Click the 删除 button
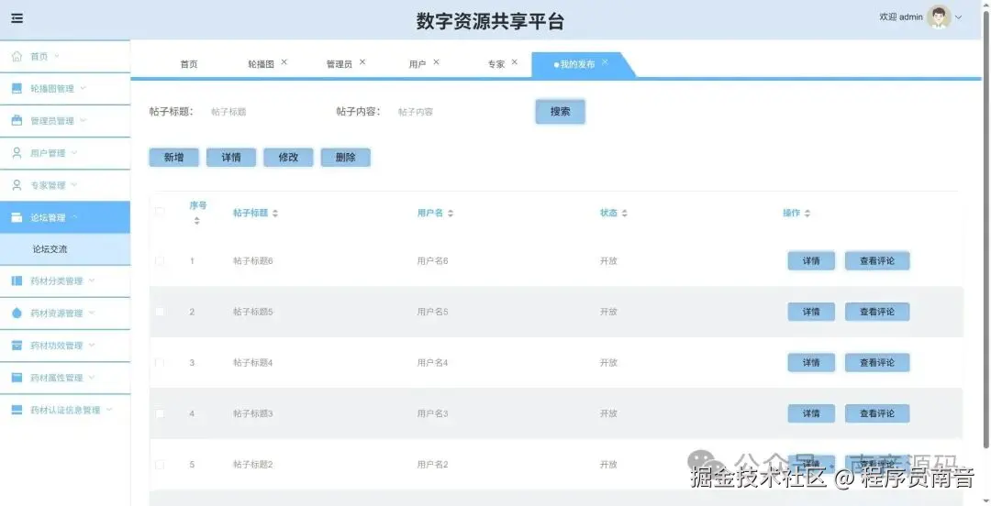The image size is (991, 506). [x=346, y=158]
